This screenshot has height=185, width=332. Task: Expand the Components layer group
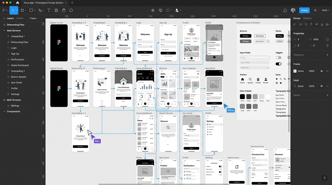pyautogui.click(x=4, y=112)
